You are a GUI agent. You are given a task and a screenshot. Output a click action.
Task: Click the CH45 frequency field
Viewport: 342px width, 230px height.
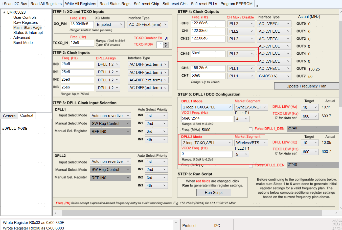point(208,54)
